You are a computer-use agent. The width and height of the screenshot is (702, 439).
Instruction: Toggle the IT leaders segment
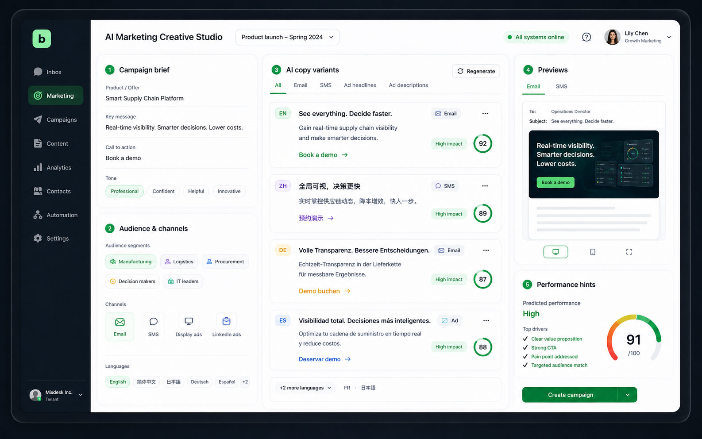point(183,281)
